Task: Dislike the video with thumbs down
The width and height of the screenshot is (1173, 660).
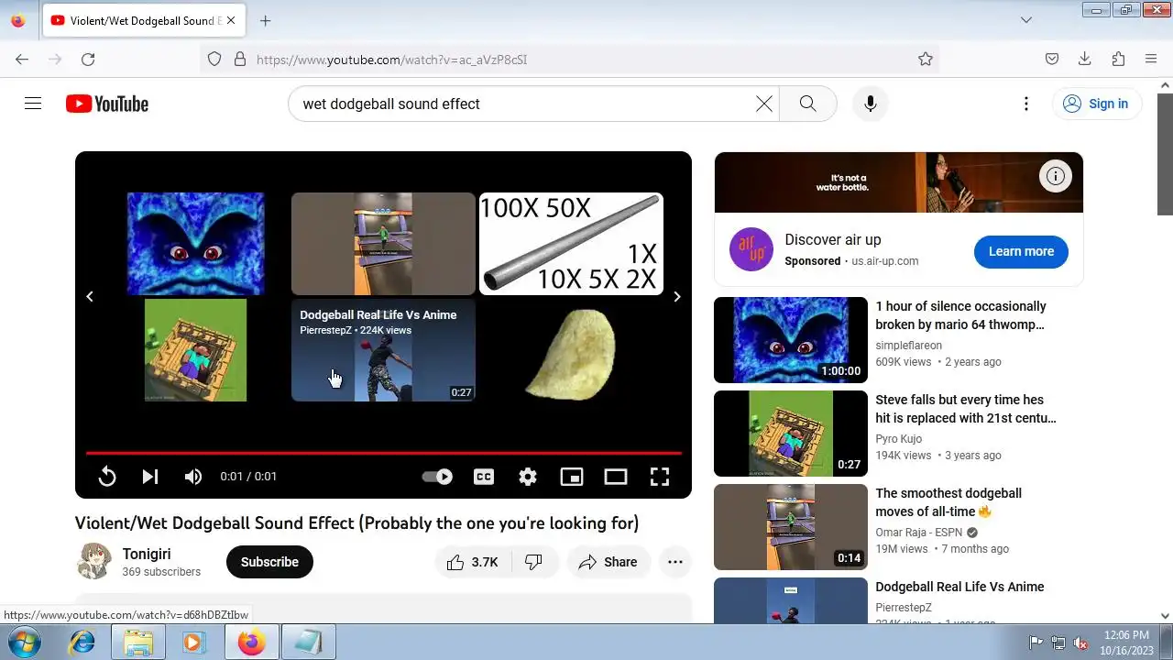Action: [x=533, y=562]
